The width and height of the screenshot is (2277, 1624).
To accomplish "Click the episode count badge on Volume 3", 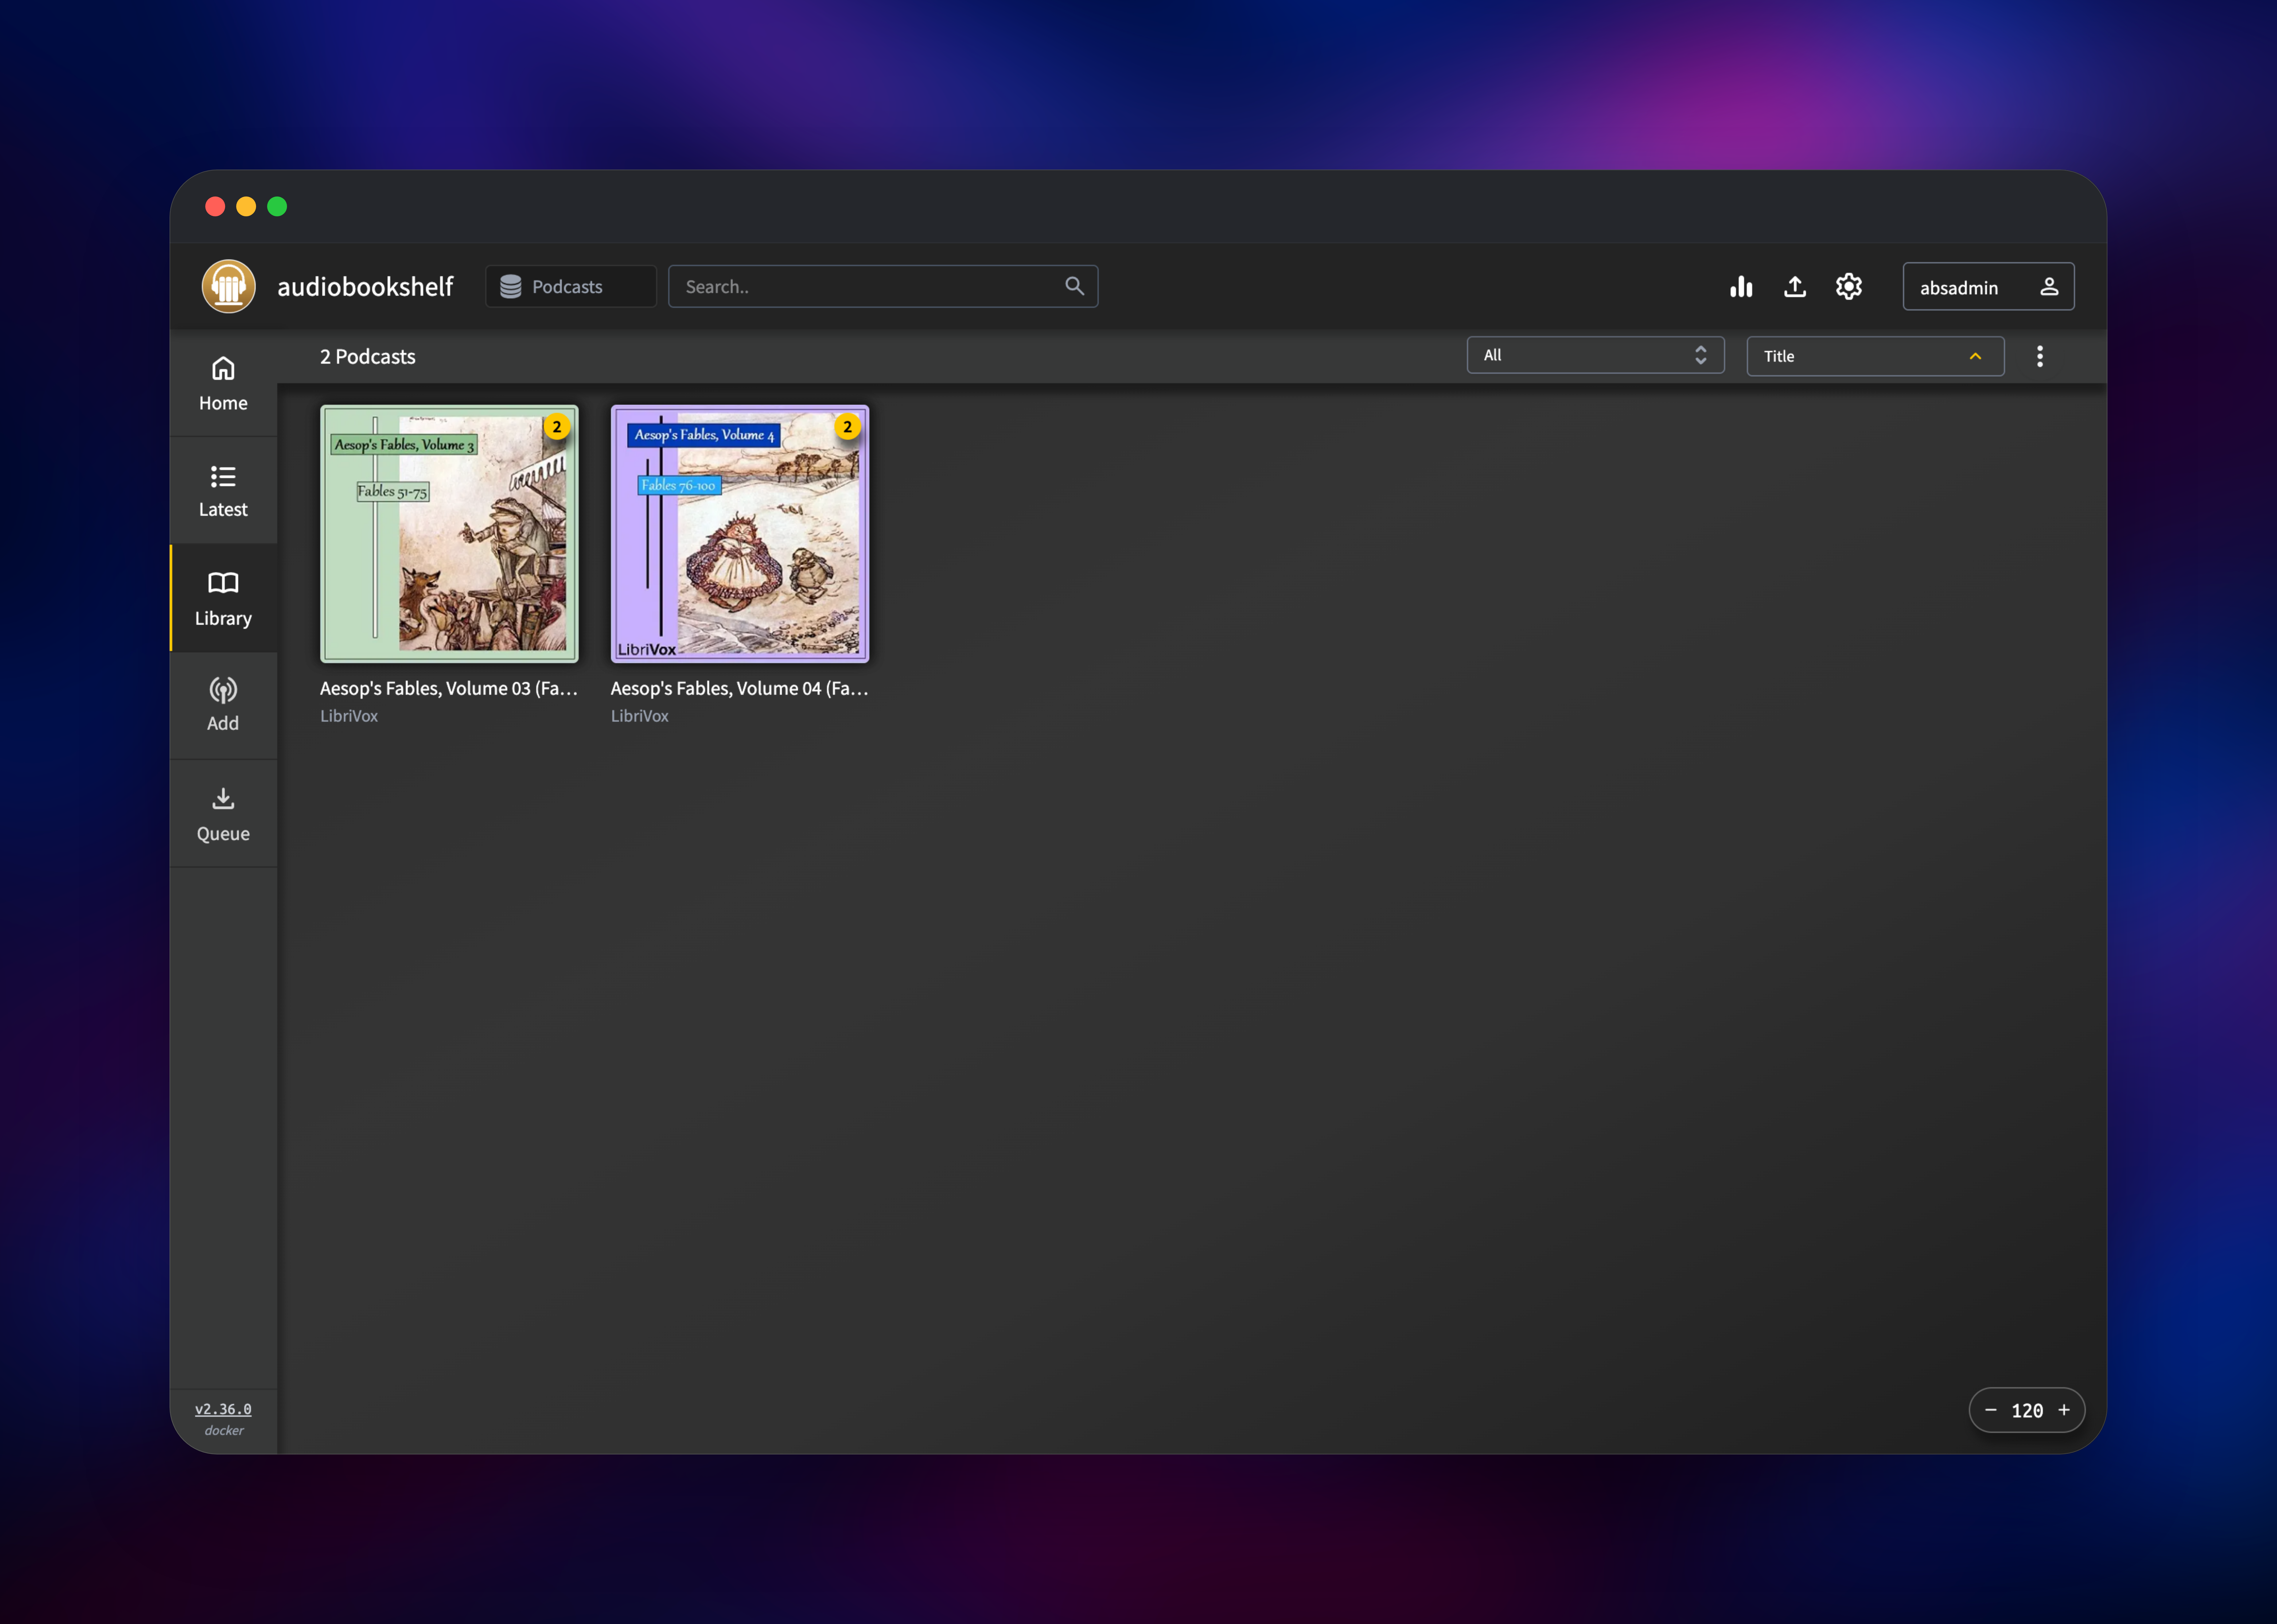I will pos(557,427).
